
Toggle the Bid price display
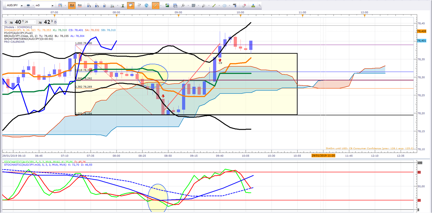tap(72, 5)
